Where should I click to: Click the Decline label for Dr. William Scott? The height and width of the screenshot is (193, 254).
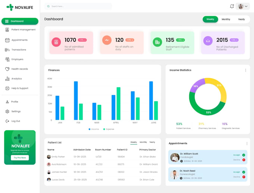[x=236, y=160]
